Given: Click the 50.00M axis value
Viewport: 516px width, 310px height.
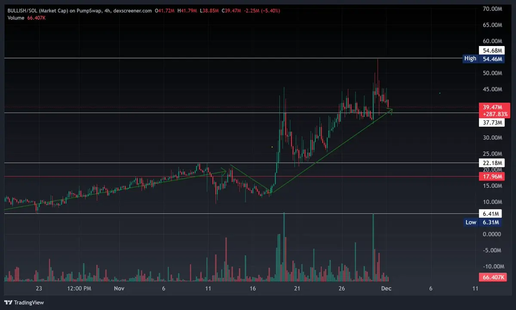Looking at the screenshot, I should 492,73.
